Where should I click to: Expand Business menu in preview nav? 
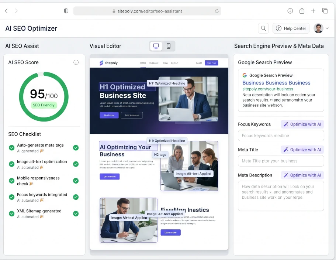coord(155,63)
